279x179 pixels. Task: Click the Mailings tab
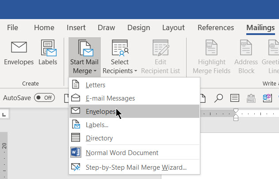click(x=260, y=27)
